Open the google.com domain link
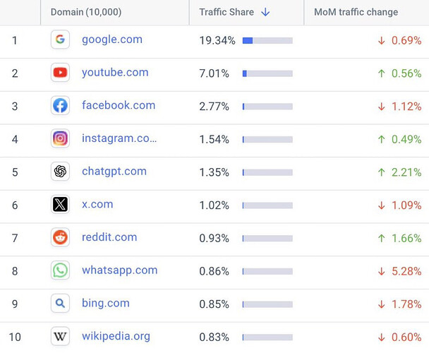Viewport: 429px width, 353px height. click(112, 40)
